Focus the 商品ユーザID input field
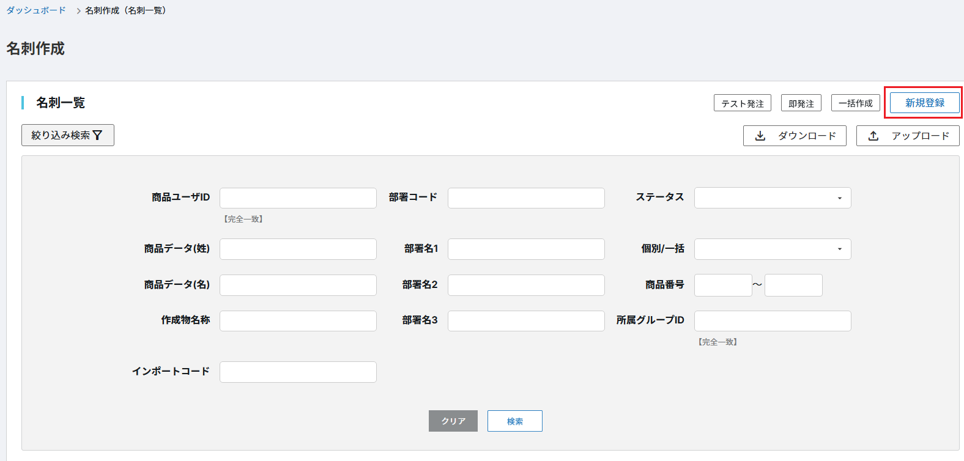Image resolution: width=964 pixels, height=461 pixels. pyautogui.click(x=298, y=198)
